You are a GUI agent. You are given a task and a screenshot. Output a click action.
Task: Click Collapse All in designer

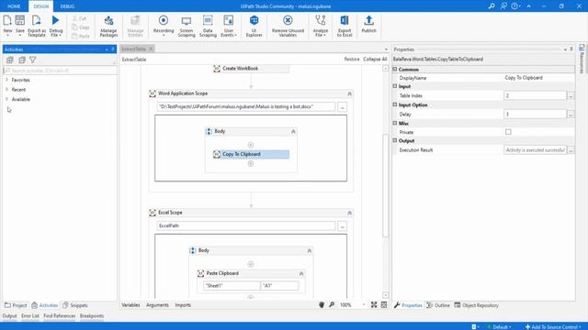coord(375,59)
